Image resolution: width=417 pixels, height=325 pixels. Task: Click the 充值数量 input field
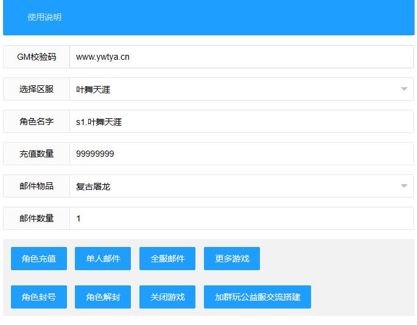[x=242, y=154]
